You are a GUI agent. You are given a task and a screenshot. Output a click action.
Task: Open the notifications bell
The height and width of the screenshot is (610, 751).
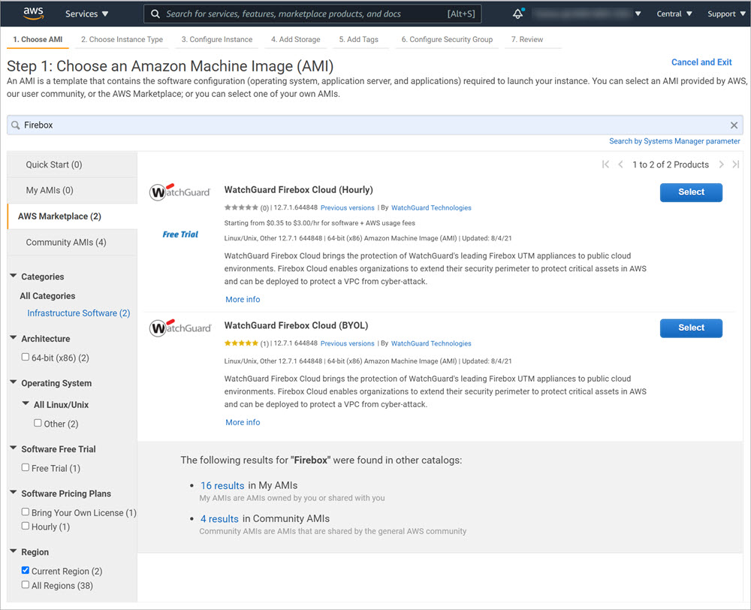pos(518,13)
